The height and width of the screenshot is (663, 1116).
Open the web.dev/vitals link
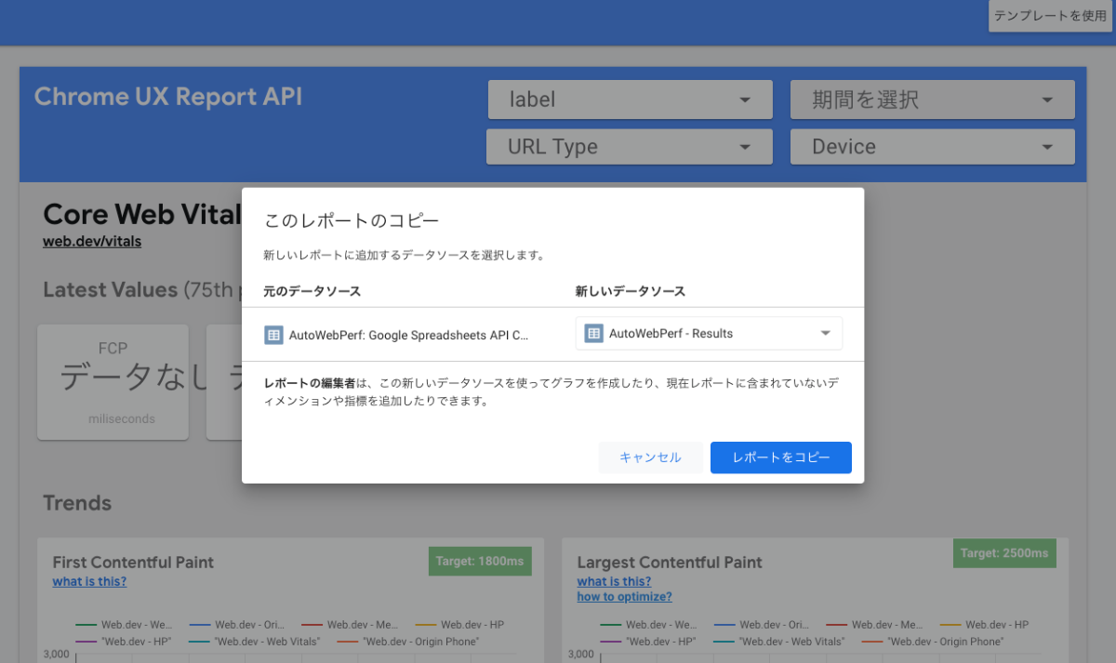92,242
